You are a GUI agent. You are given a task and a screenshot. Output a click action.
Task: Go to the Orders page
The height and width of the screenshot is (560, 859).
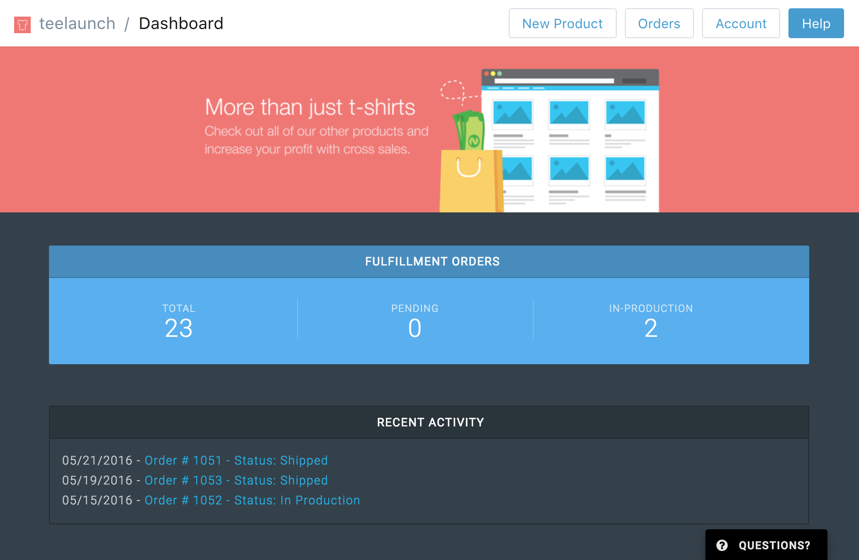click(x=659, y=24)
